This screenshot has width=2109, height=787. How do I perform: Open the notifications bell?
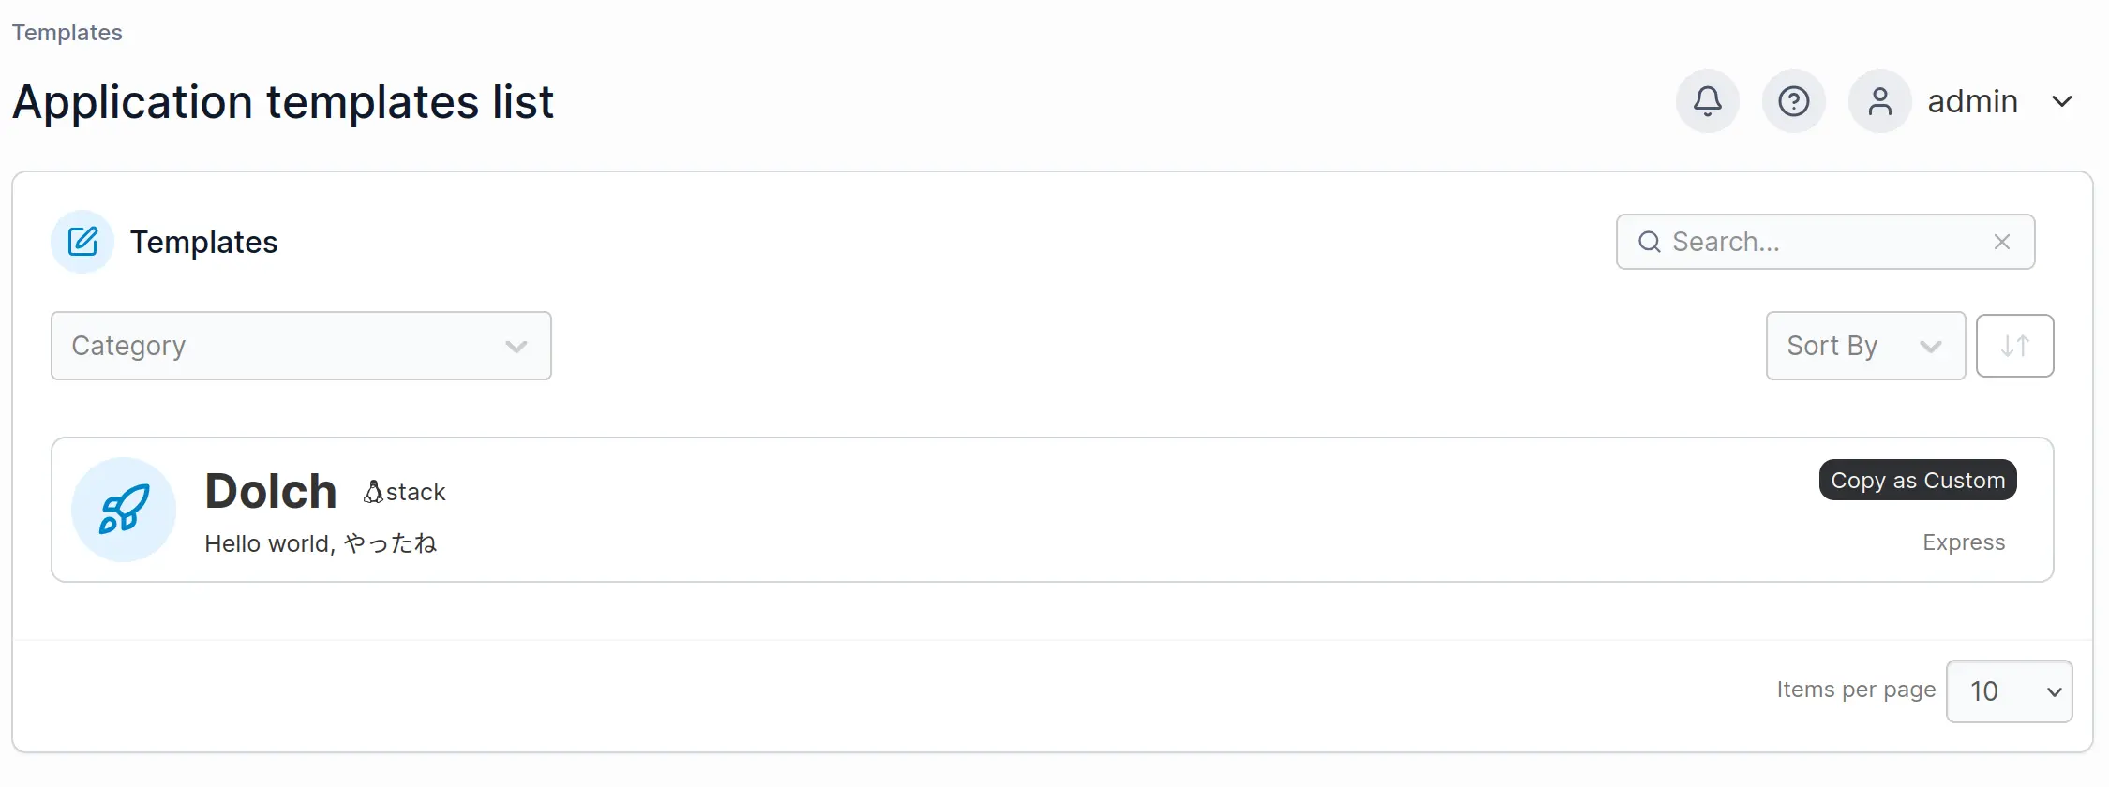pos(1707,101)
